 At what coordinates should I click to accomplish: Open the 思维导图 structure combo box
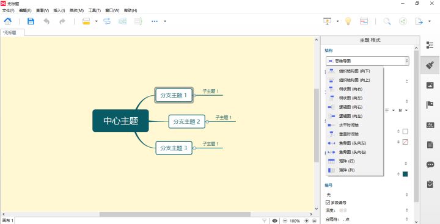point(367,61)
